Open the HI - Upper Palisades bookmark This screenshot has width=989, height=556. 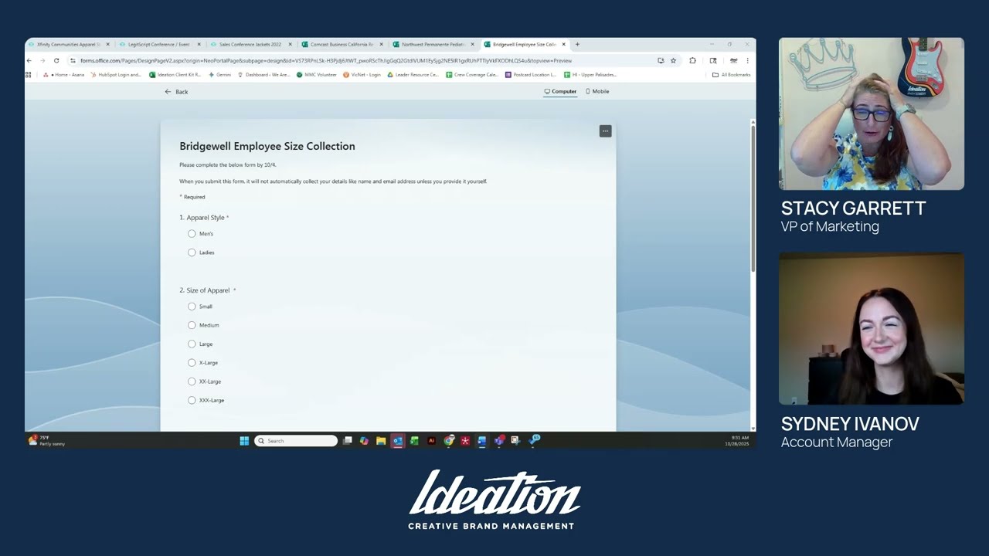(590, 75)
